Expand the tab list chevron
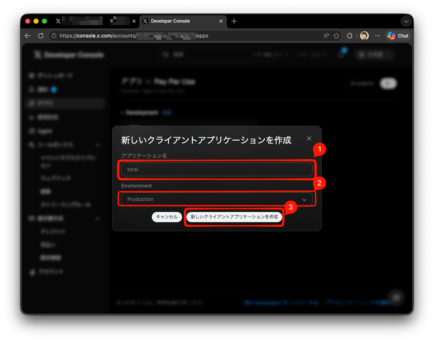This screenshot has height=342, width=434. coord(406,21)
